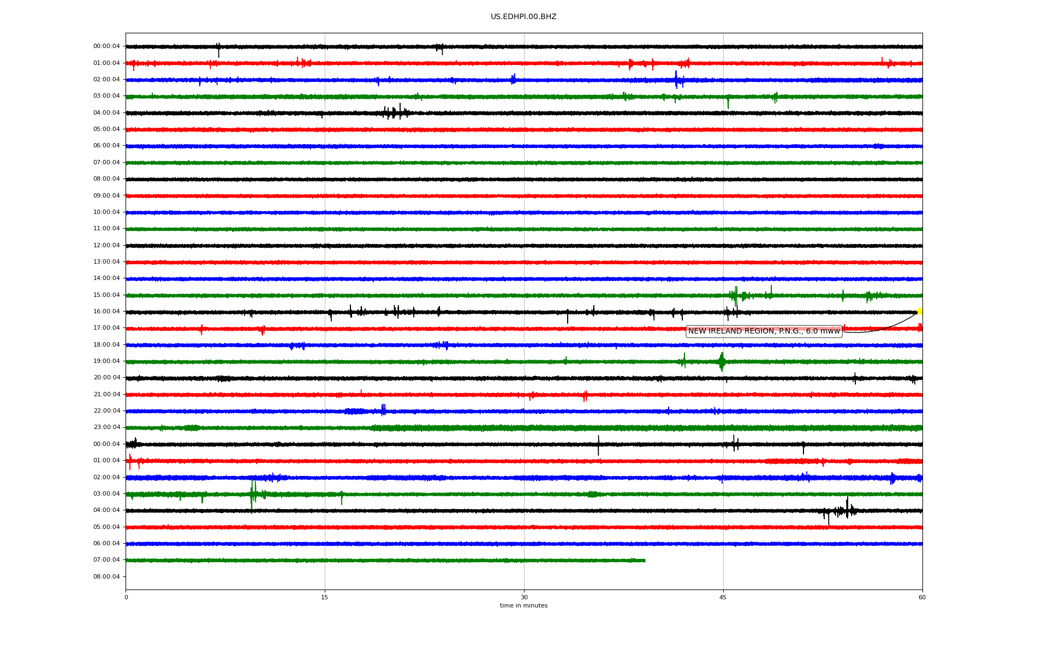1048x655 pixels.
Task: Click the 09:00:04 row label
Action: [106, 196]
